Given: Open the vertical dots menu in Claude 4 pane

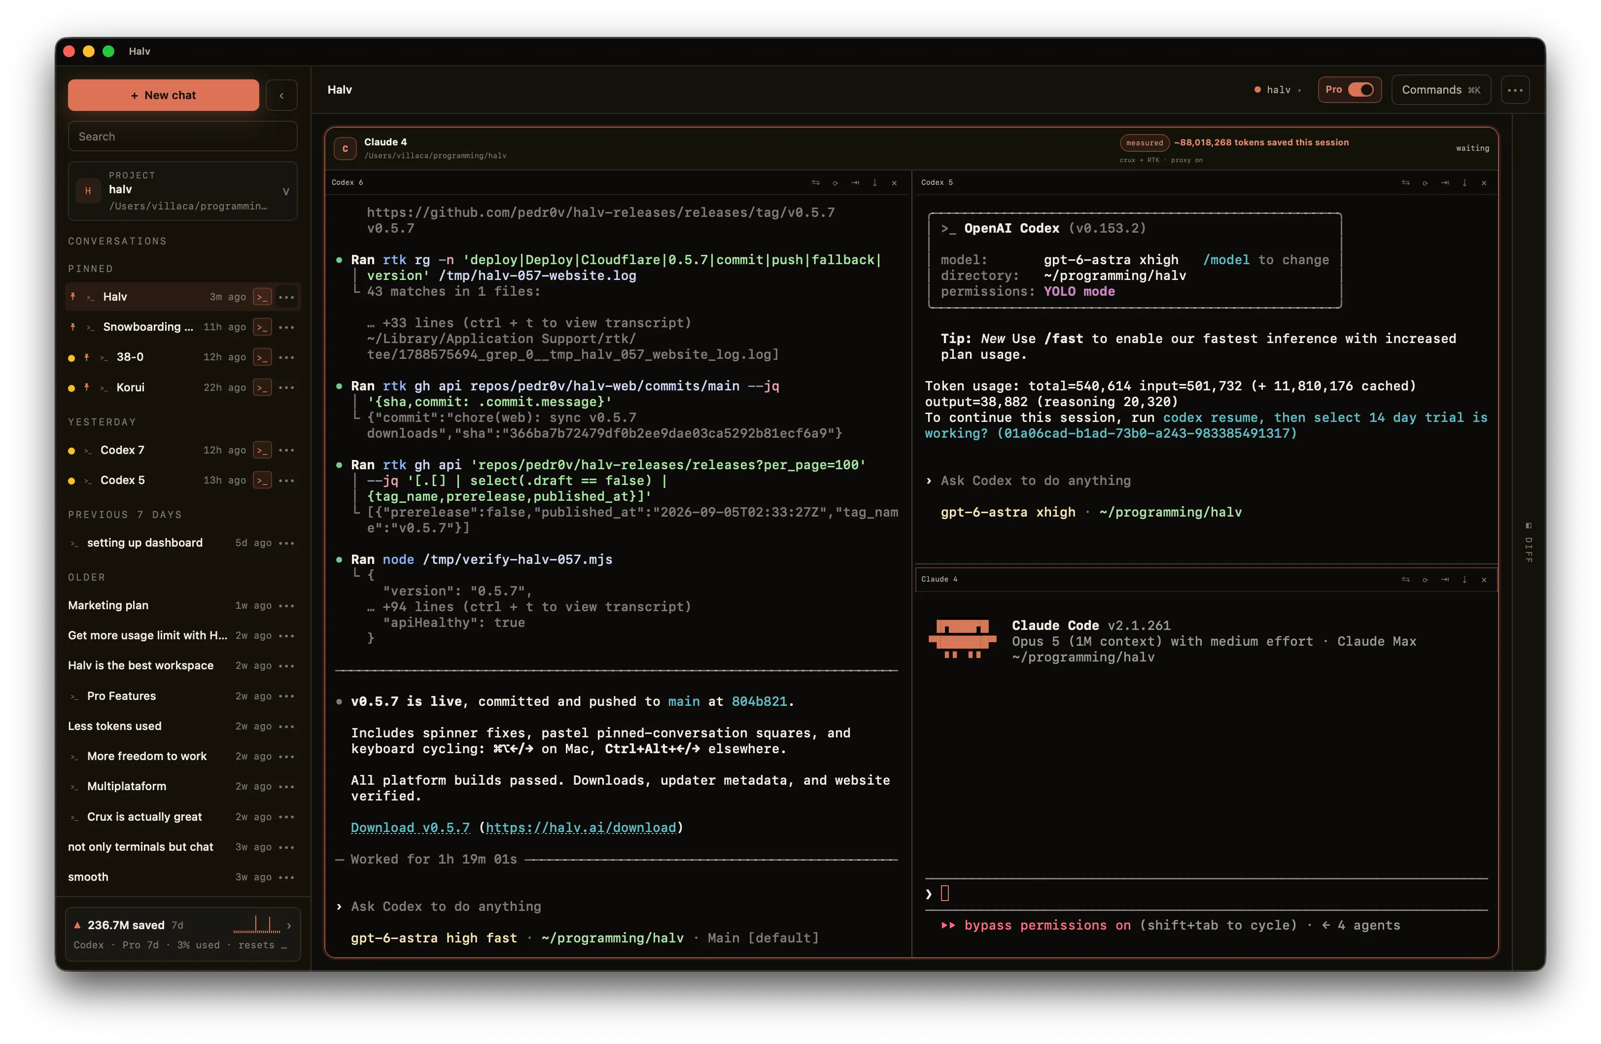Looking at the screenshot, I should (x=1464, y=579).
